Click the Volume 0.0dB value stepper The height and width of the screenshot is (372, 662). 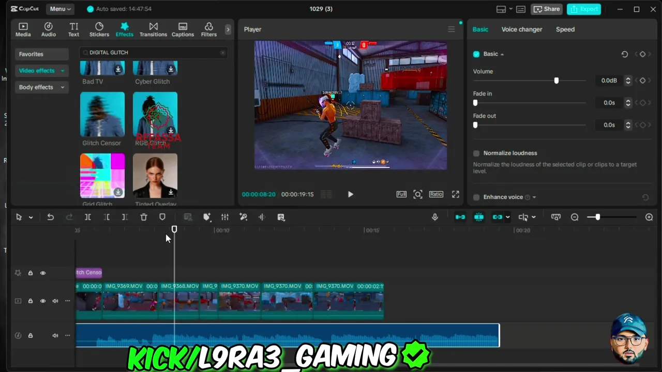point(628,81)
